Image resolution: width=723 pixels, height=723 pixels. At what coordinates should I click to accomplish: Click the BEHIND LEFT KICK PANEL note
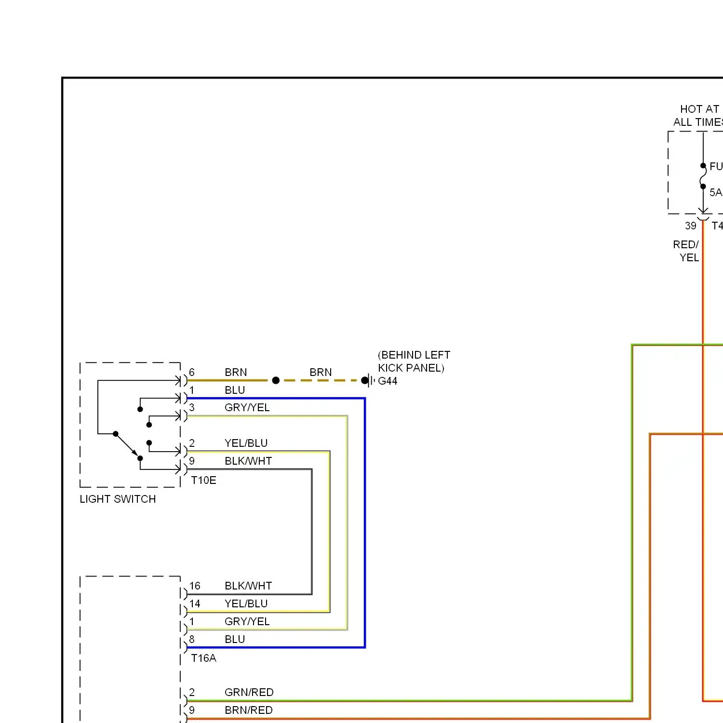tap(414, 361)
